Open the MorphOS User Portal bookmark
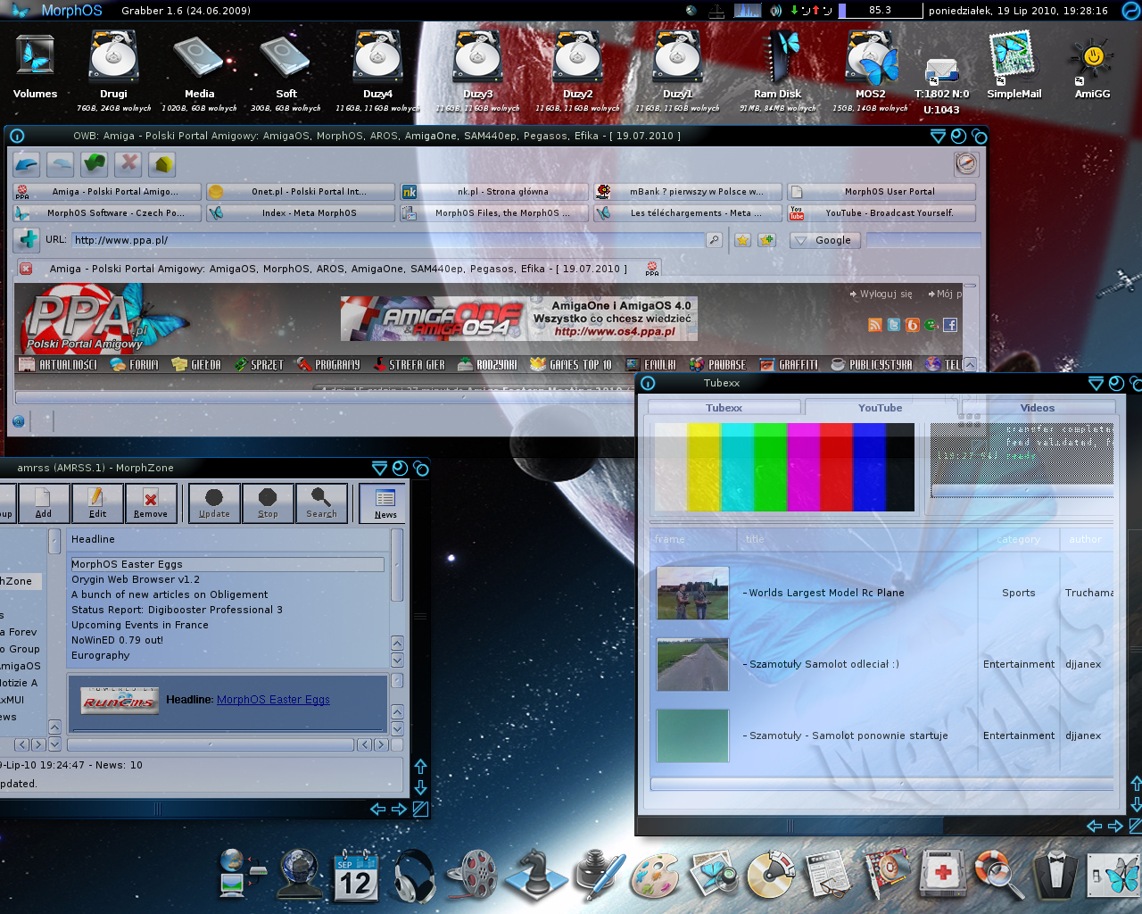The image size is (1142, 914). point(881,192)
